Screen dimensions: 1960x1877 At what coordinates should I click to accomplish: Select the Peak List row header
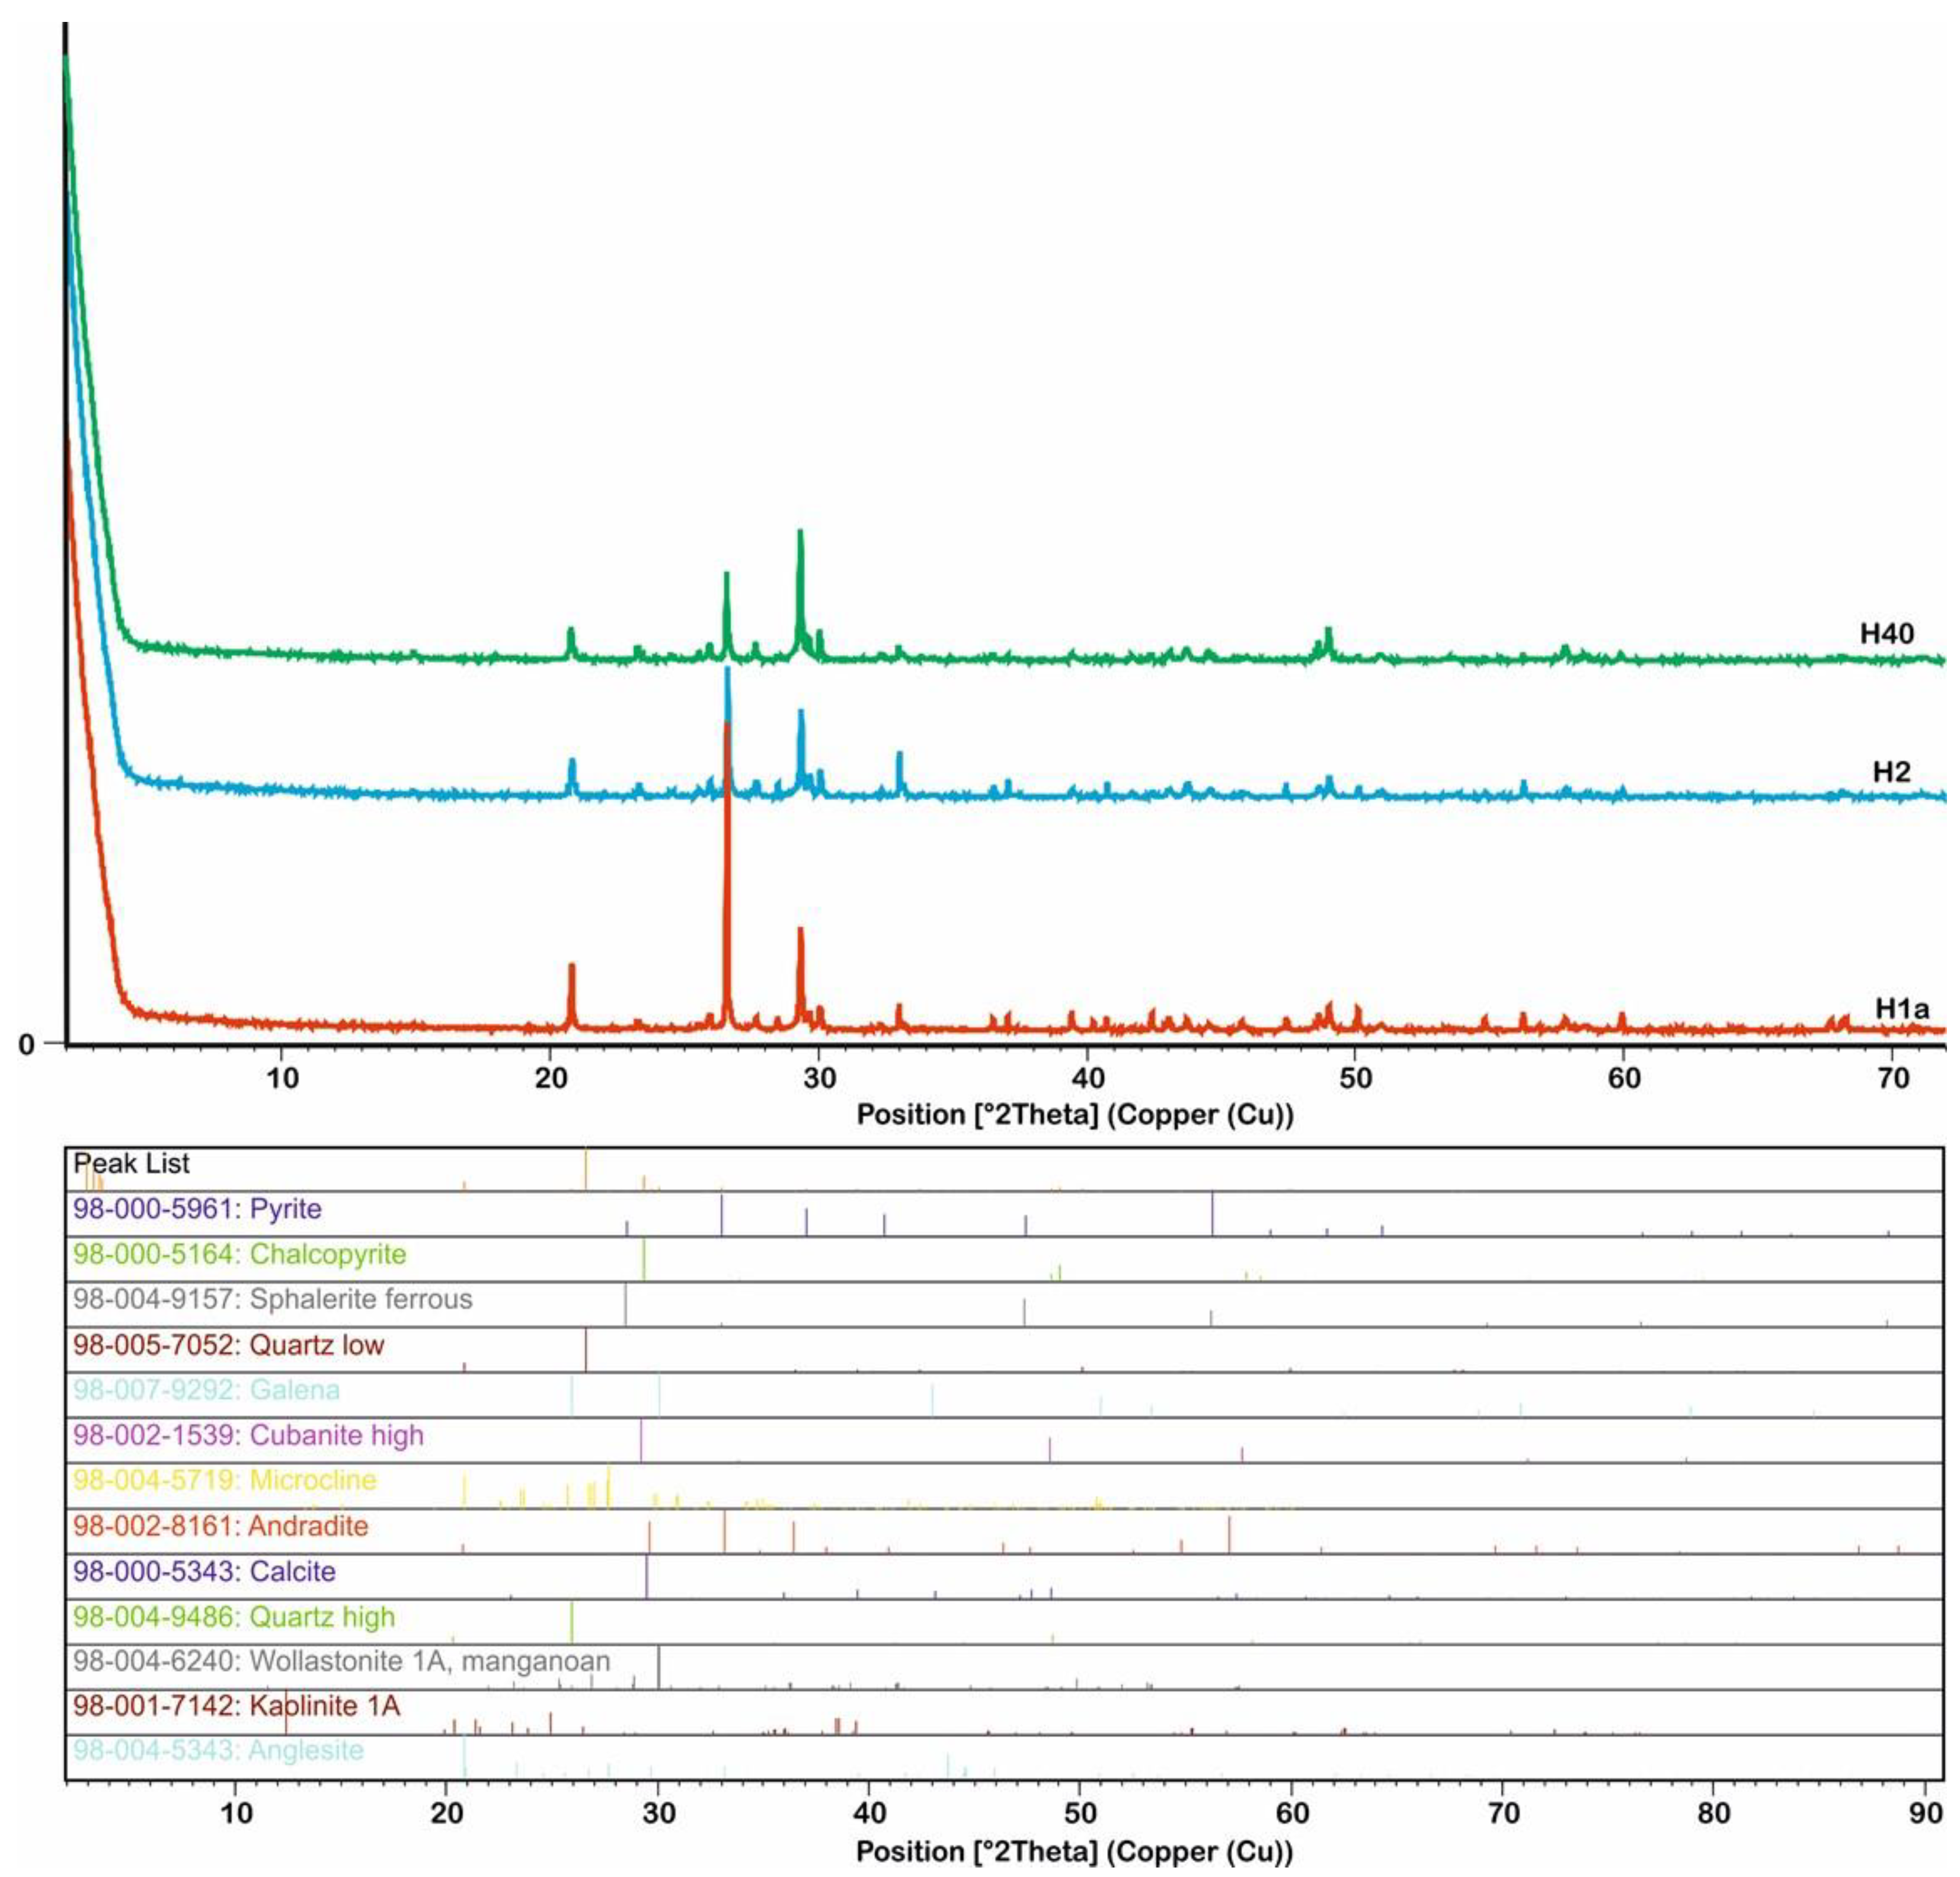(x=131, y=1164)
